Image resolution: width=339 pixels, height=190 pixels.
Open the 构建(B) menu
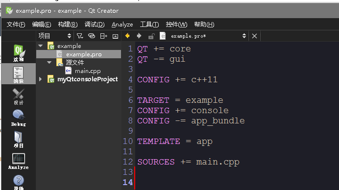tap(68, 24)
